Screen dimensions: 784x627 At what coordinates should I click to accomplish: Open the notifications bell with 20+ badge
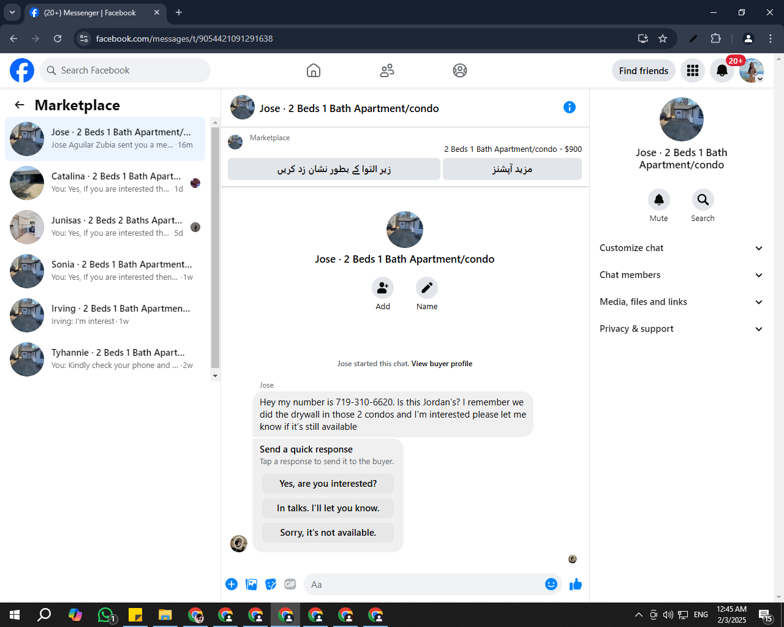(722, 70)
